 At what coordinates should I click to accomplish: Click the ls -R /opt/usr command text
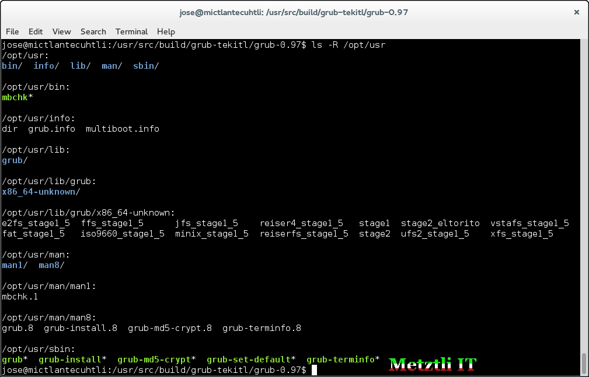coord(348,45)
